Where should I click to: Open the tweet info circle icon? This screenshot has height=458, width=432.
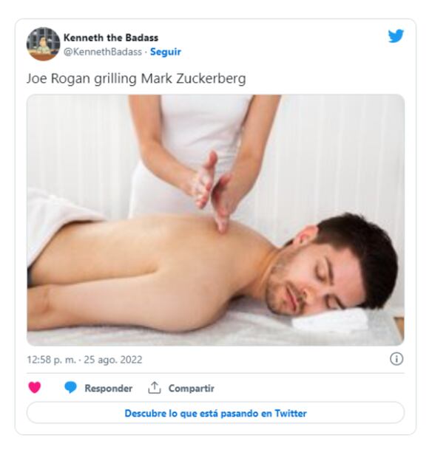click(x=396, y=359)
